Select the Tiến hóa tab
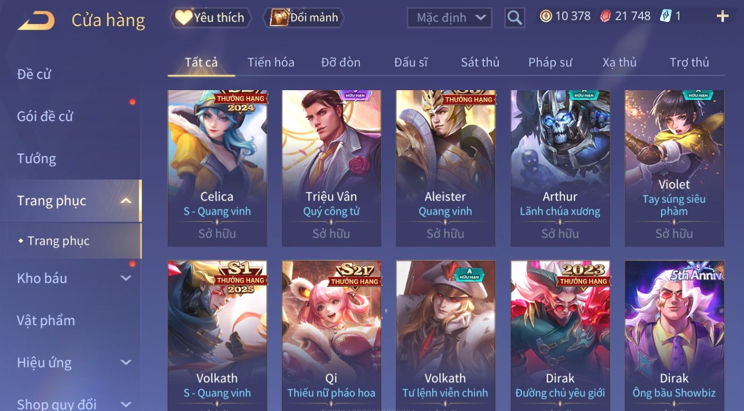 click(x=271, y=63)
